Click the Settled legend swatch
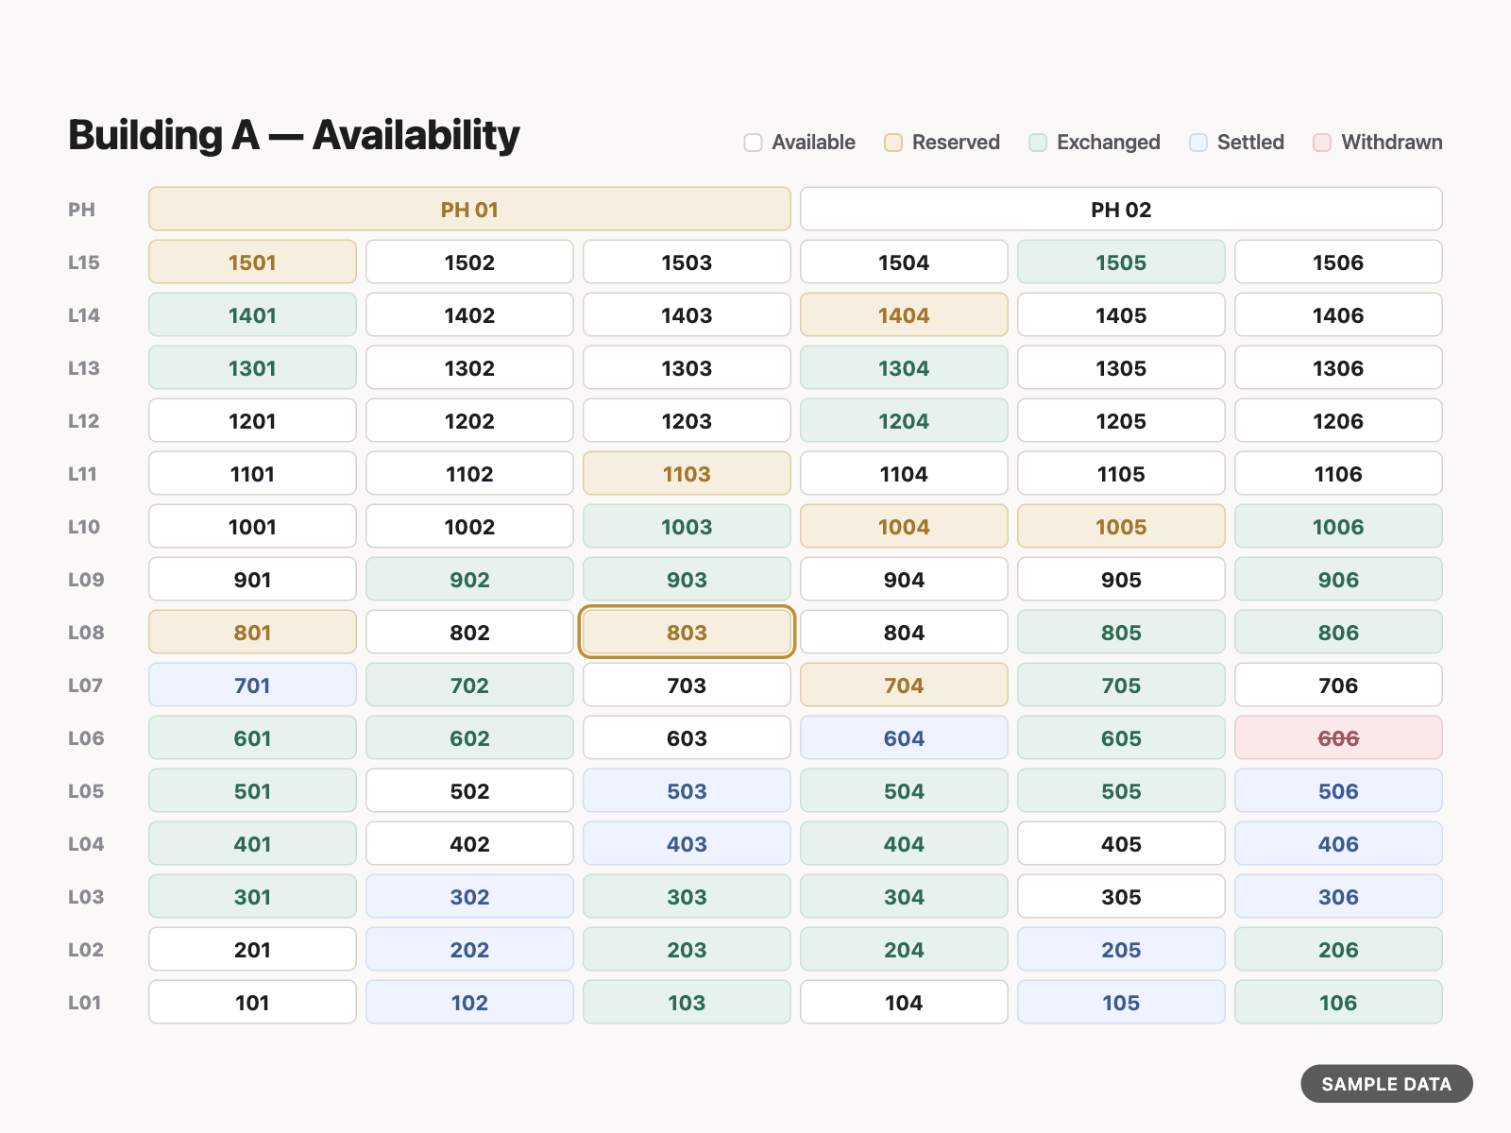1511x1133 pixels. tap(1198, 143)
